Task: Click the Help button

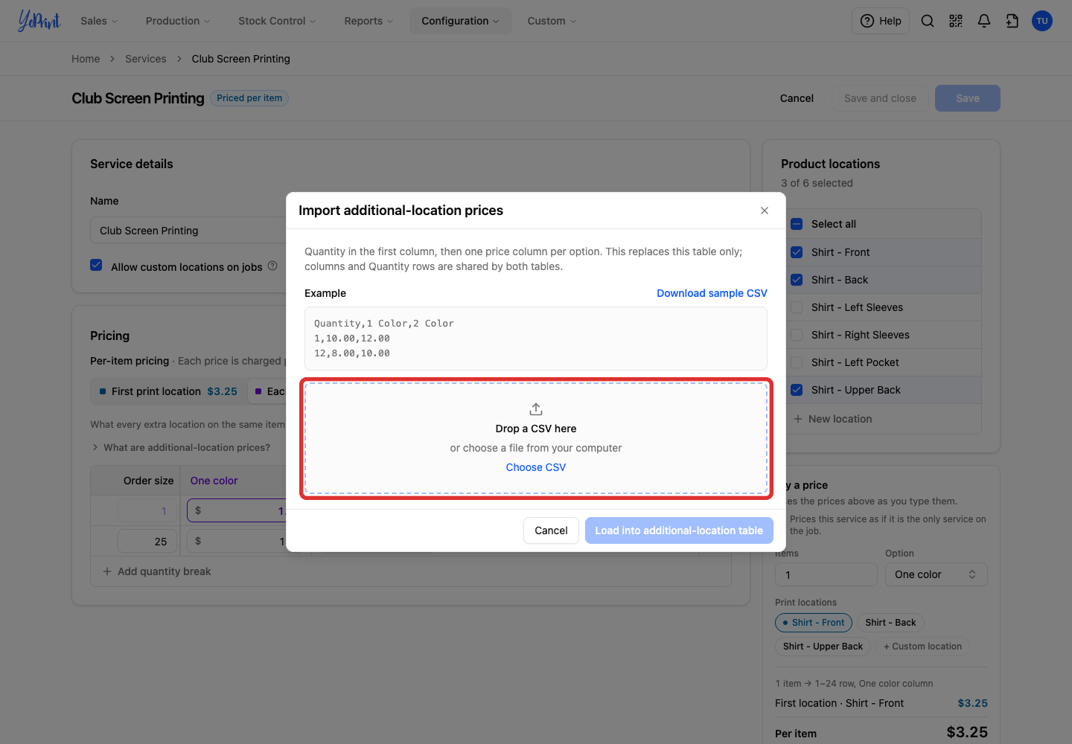Action: pyautogui.click(x=881, y=21)
